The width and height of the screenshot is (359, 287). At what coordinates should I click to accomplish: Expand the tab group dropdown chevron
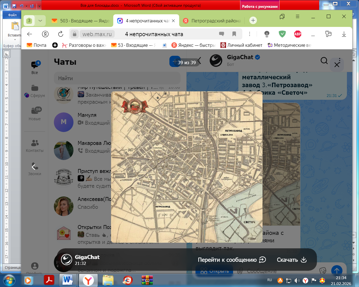point(40,20)
